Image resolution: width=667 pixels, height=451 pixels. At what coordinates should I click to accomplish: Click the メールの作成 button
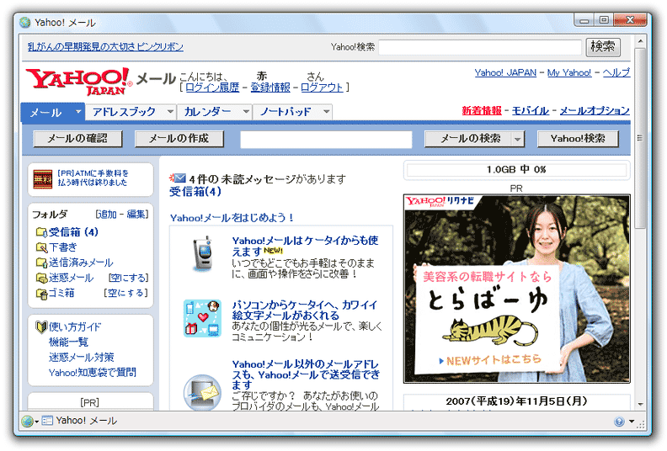tap(179, 139)
